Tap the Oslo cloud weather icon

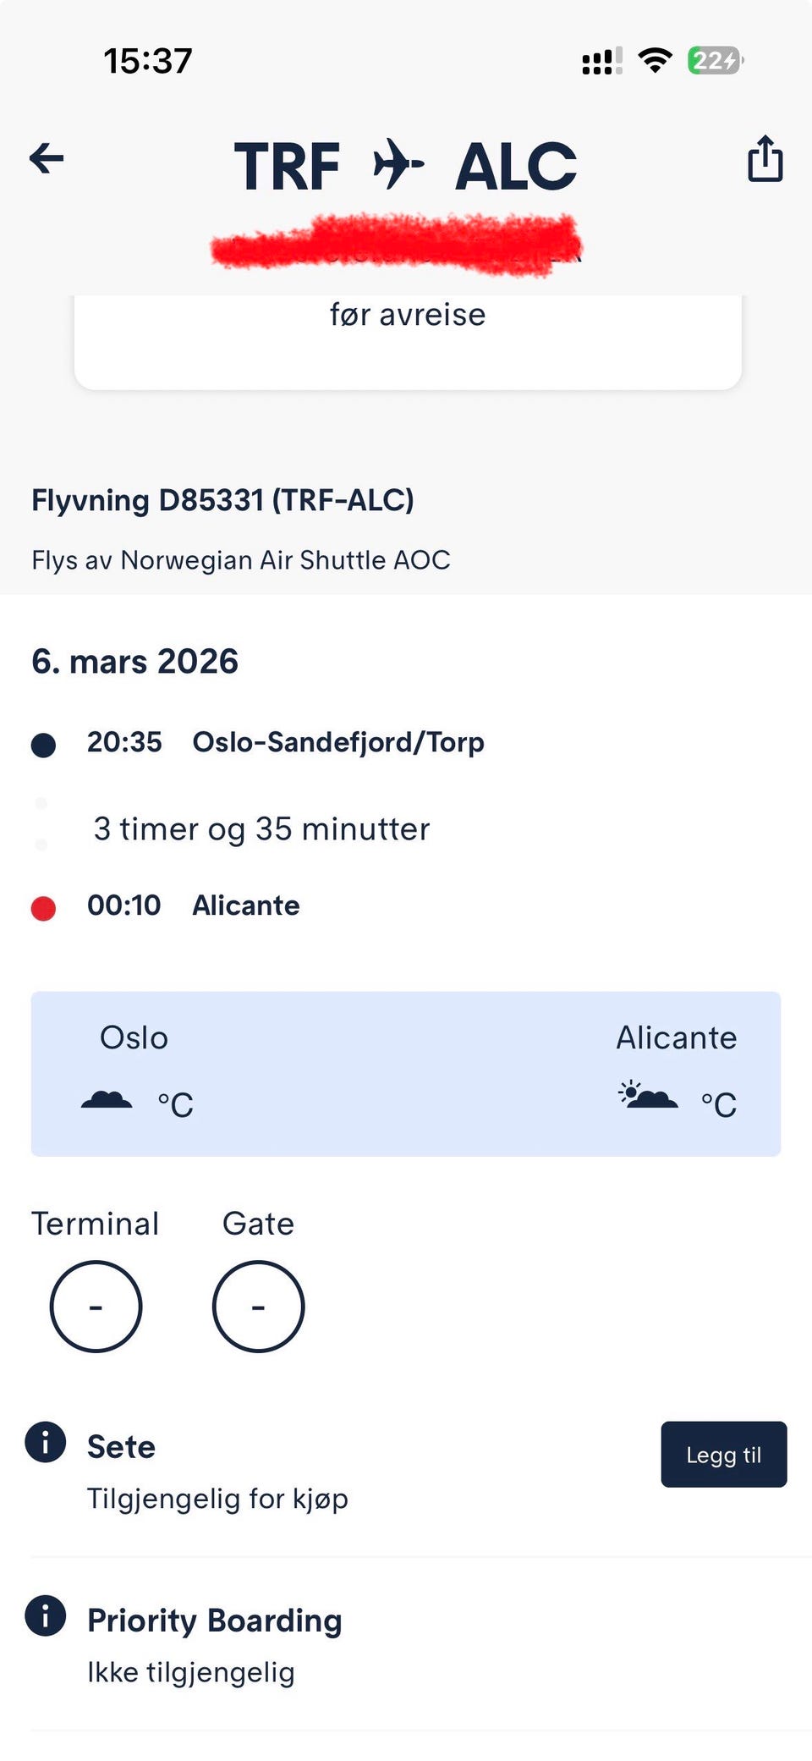107,1100
